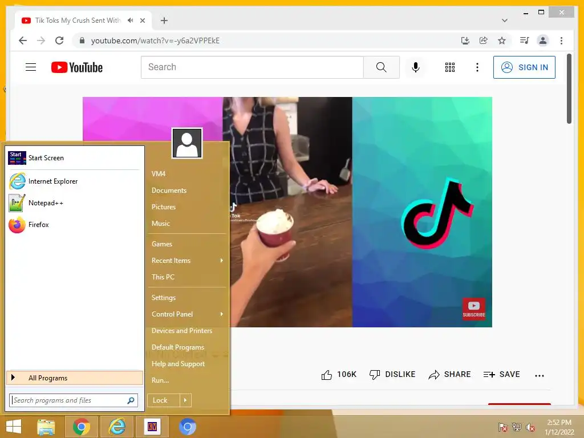Screen dimensions: 584x438
Task: Launch Internet Explorer from Start menu
Action: pyautogui.click(x=75, y=181)
